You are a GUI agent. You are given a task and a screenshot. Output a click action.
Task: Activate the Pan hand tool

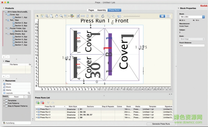pyautogui.click(x=57, y=16)
